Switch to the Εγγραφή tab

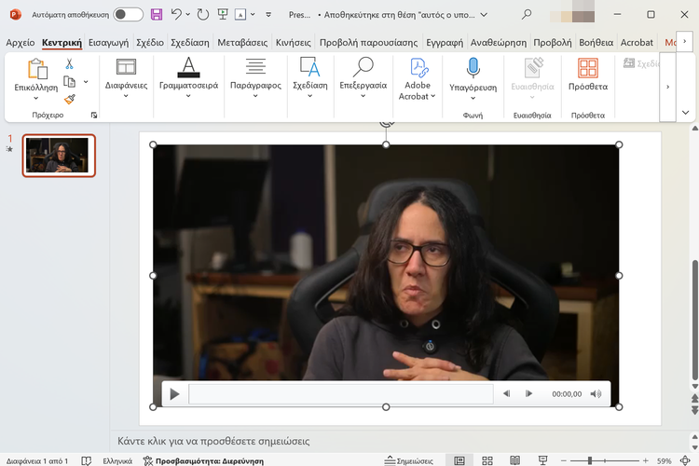coord(445,42)
